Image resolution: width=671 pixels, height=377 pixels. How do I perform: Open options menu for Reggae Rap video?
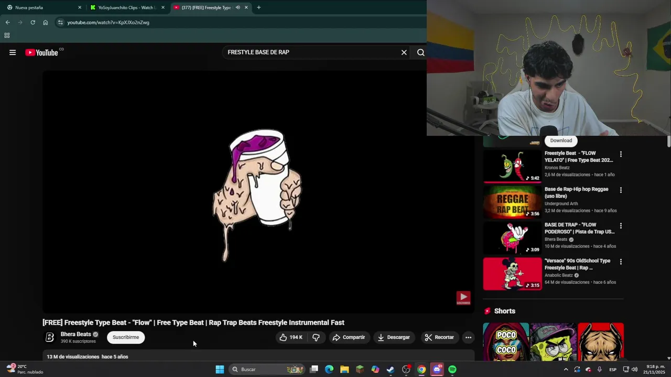[x=621, y=190]
